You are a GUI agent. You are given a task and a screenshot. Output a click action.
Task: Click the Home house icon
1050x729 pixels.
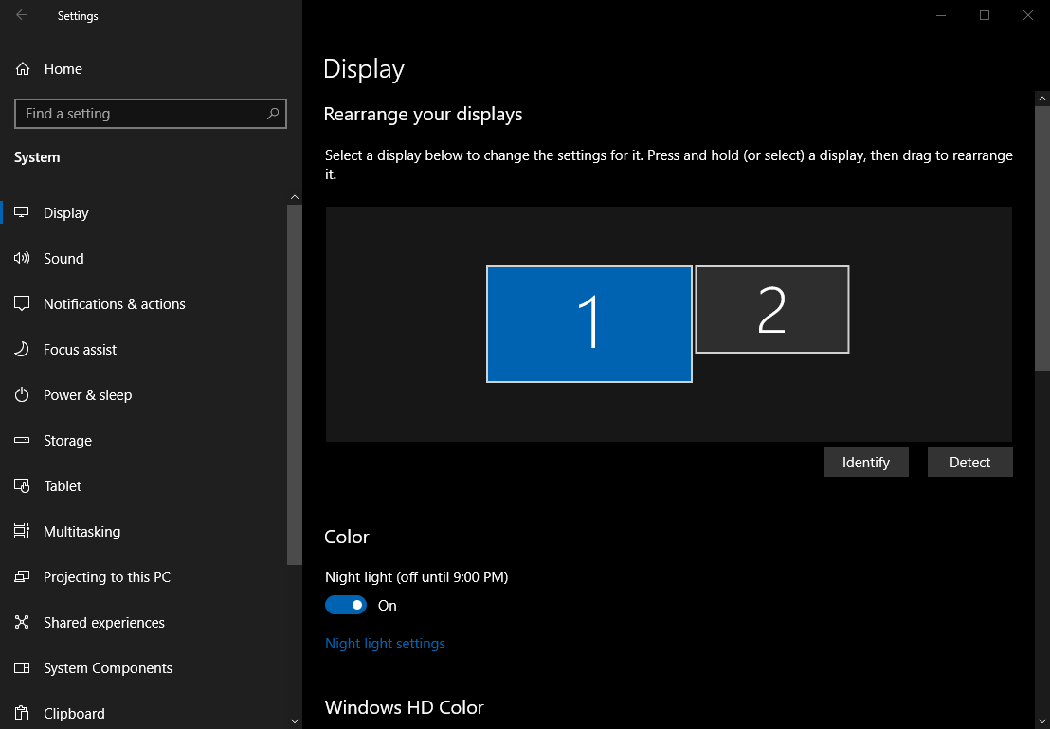(x=22, y=69)
